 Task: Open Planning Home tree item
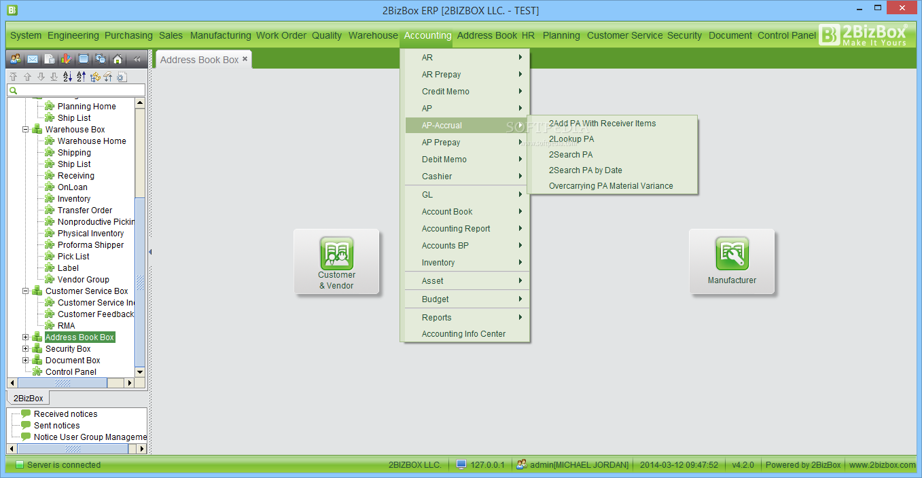point(86,107)
